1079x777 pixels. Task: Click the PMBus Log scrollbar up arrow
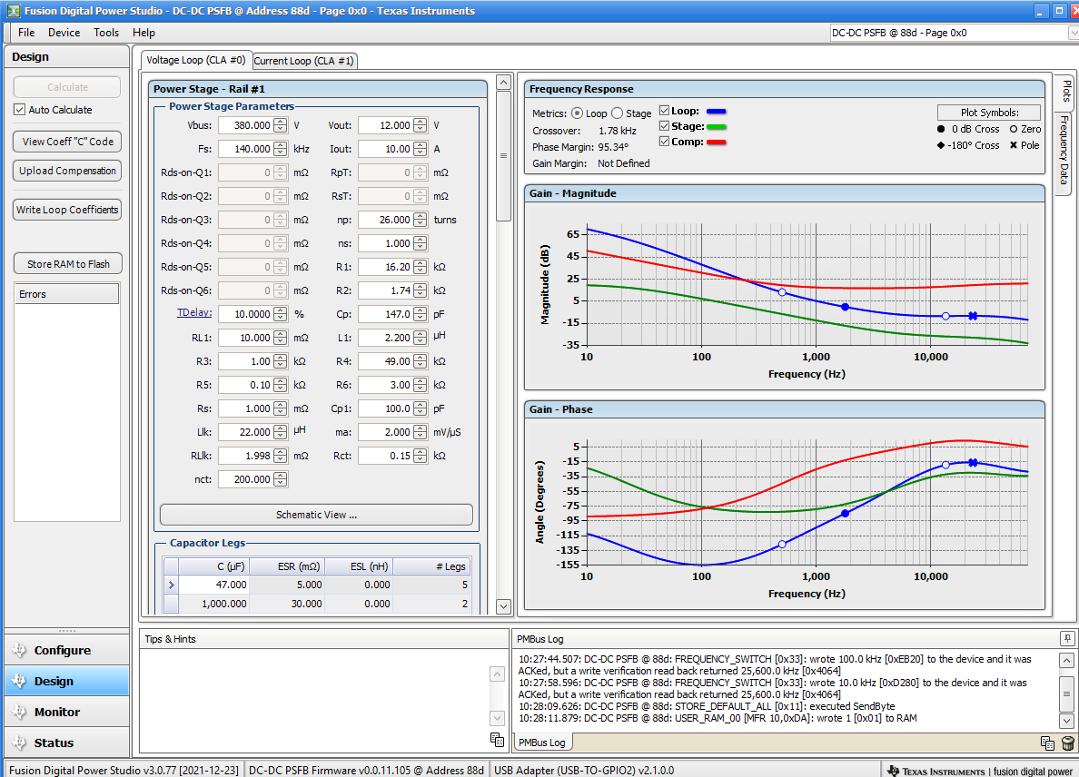pyautogui.click(x=1066, y=661)
